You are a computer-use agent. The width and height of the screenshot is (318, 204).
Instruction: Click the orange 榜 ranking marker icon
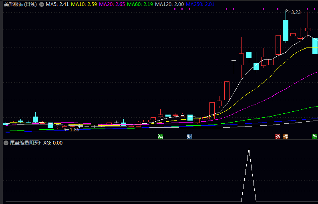point(285,136)
